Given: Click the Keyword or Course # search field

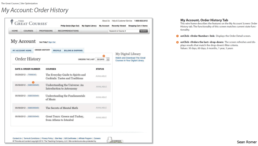Looking at the screenshot, I should click(x=123, y=31).
